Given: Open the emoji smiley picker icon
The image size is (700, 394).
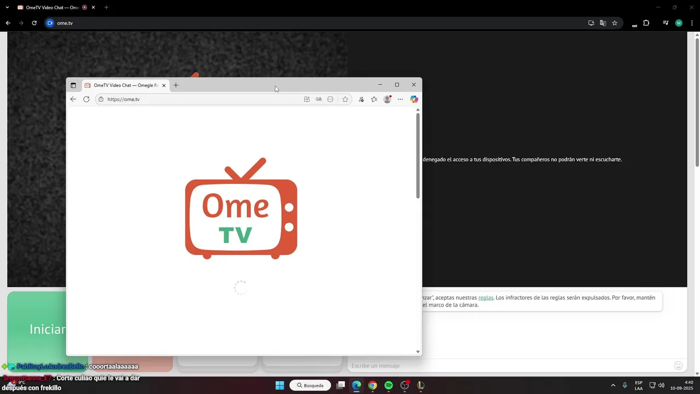Looking at the screenshot, I should click(x=679, y=366).
